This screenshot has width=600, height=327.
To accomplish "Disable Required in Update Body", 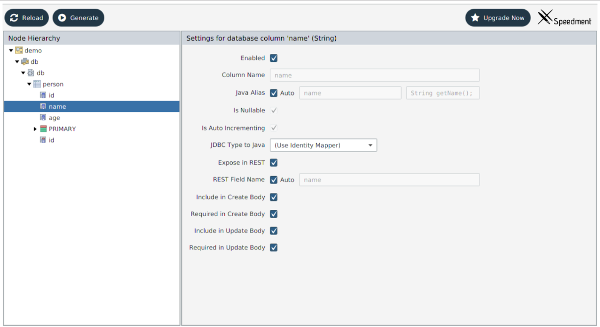I will (x=274, y=247).
